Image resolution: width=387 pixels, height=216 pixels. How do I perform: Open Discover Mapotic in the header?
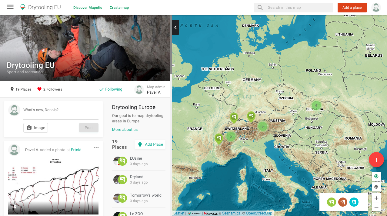[88, 8]
